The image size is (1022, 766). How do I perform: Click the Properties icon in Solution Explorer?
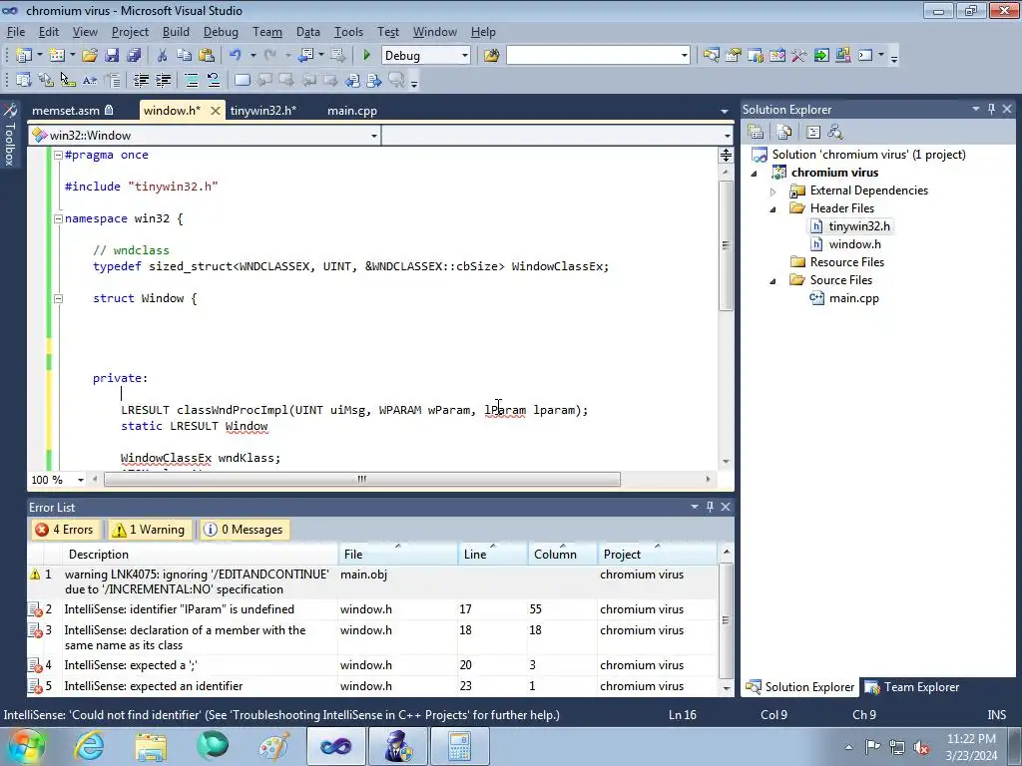(x=757, y=133)
